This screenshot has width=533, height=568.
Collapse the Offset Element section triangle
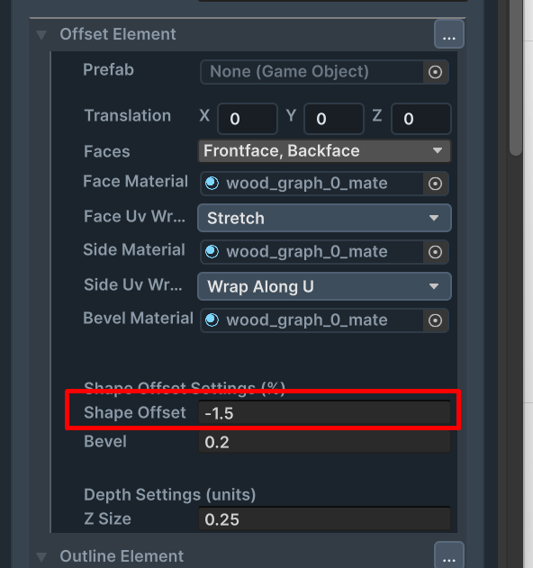[41, 35]
